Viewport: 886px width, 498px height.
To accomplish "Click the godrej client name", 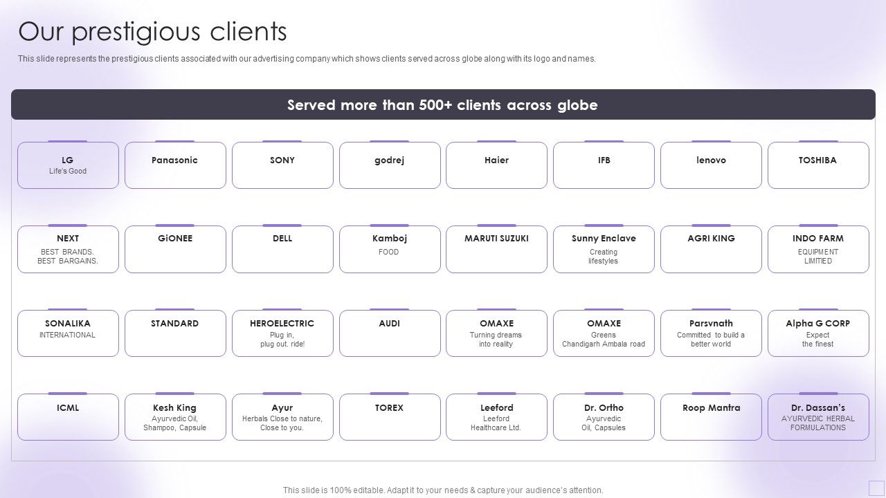I will [389, 160].
